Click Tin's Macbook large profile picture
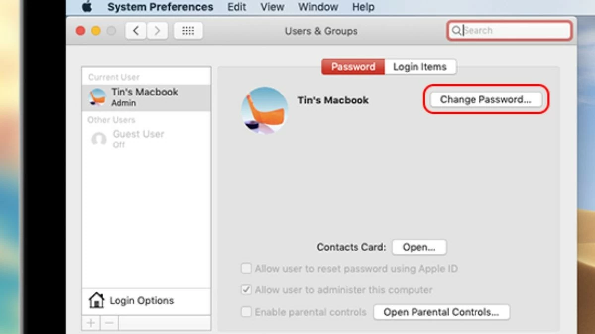The width and height of the screenshot is (595, 334). [x=264, y=110]
